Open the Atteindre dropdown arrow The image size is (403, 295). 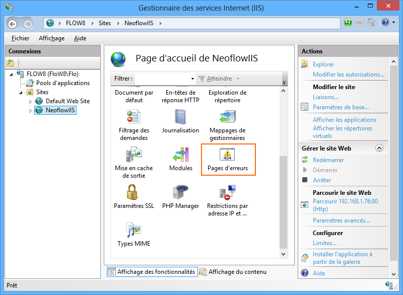tap(238, 79)
